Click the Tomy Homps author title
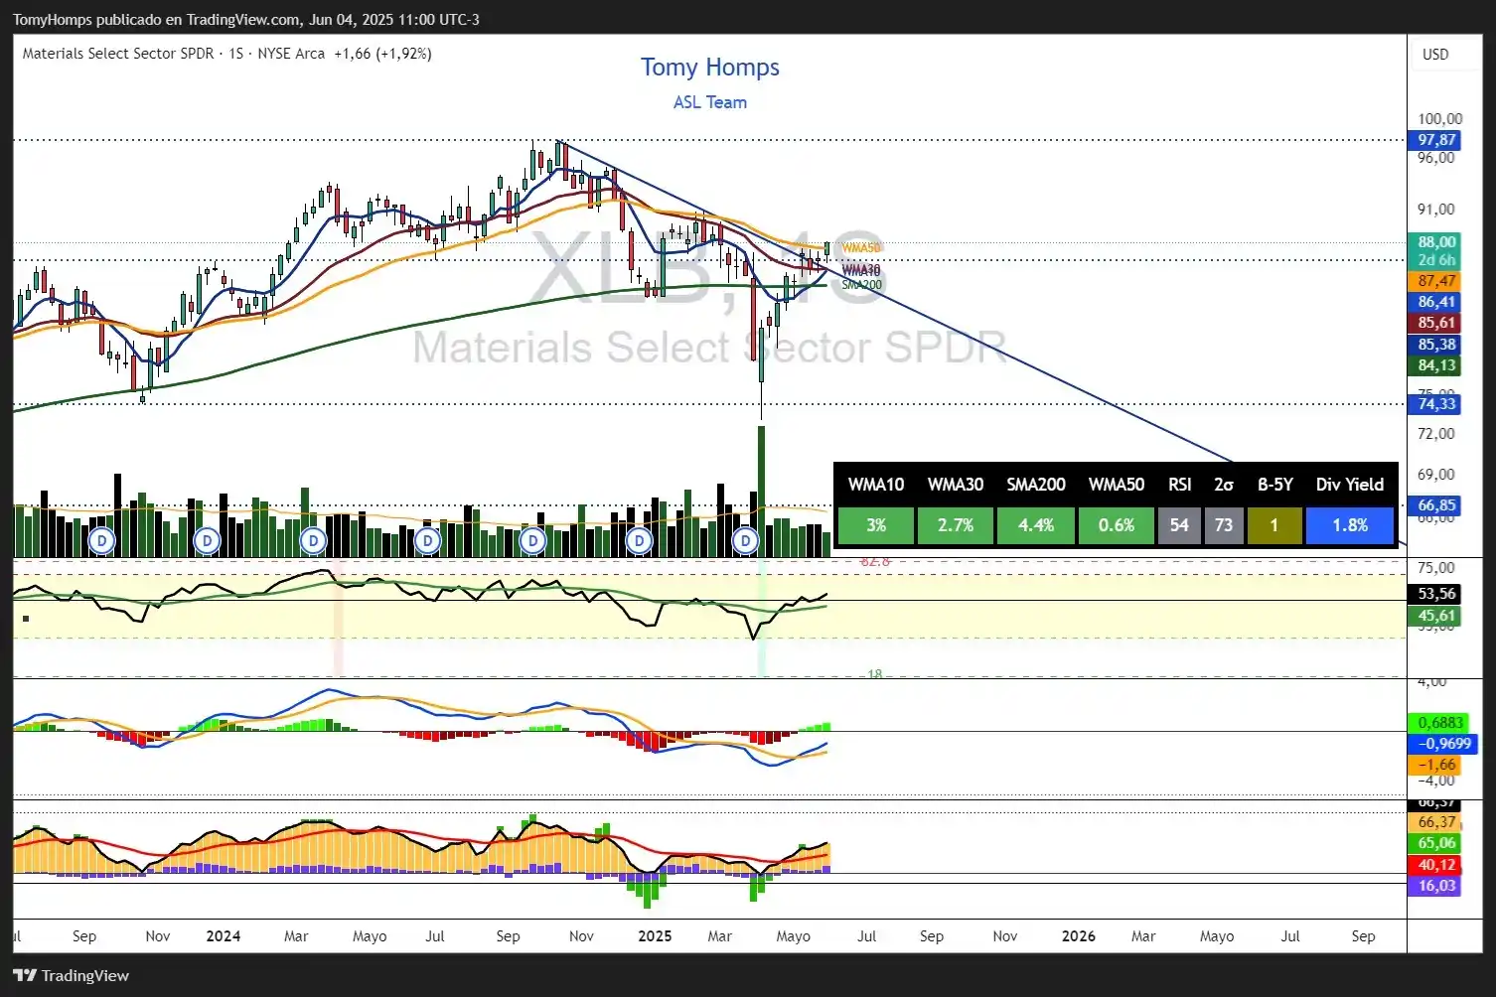The height and width of the screenshot is (997, 1496). point(709,68)
